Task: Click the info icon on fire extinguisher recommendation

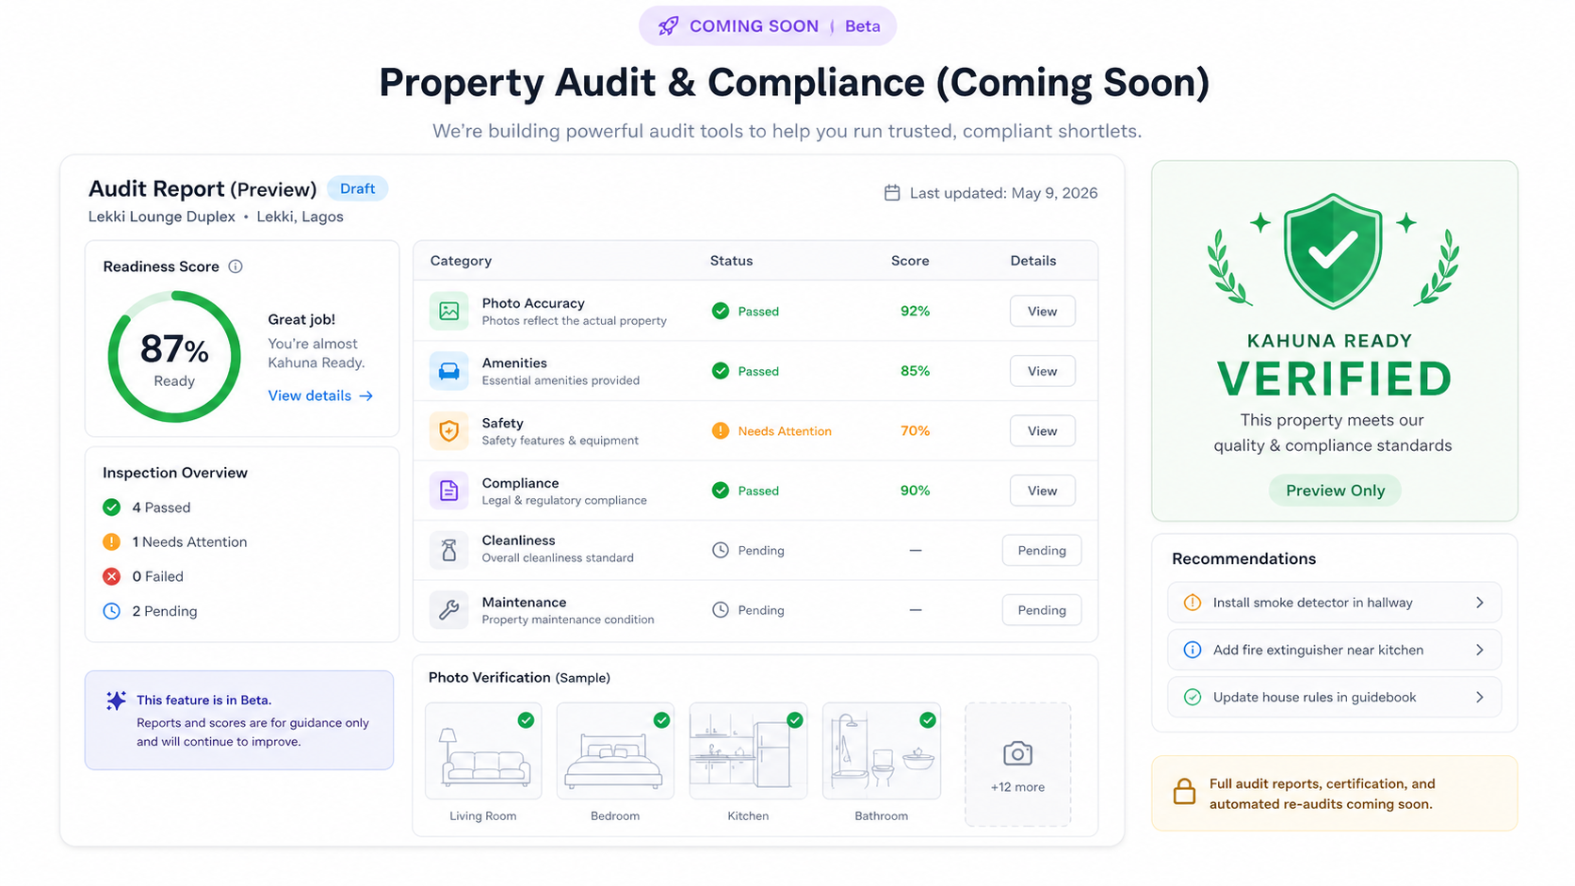Action: 1193,650
